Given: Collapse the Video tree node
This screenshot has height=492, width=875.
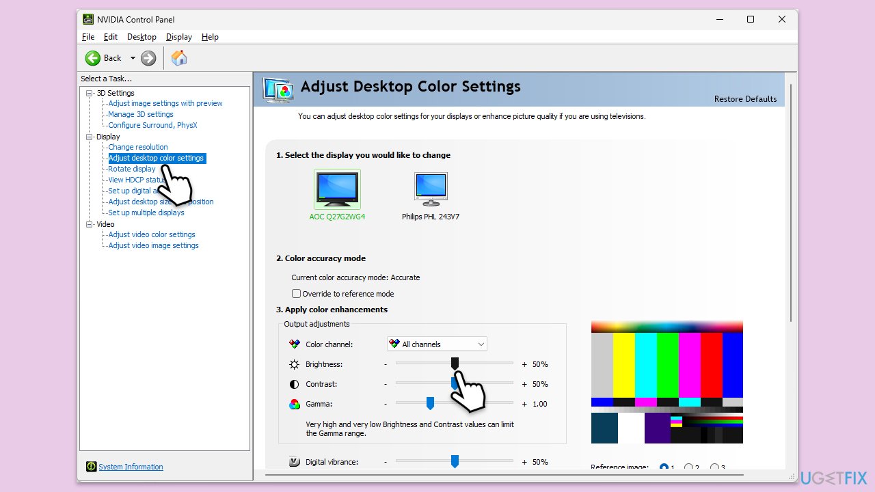Looking at the screenshot, I should pyautogui.click(x=89, y=224).
